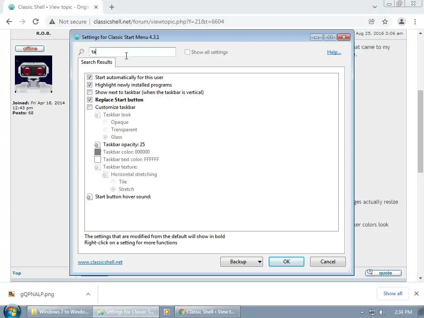Click the quote button on the post
Screen dimensions: 424x318
383,272
